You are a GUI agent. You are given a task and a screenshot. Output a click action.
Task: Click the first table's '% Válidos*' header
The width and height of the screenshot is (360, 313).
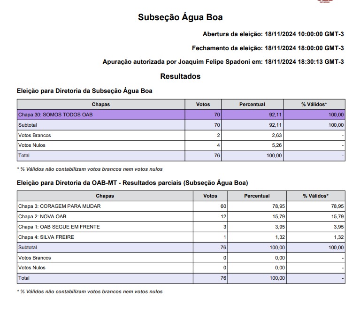pos(314,104)
